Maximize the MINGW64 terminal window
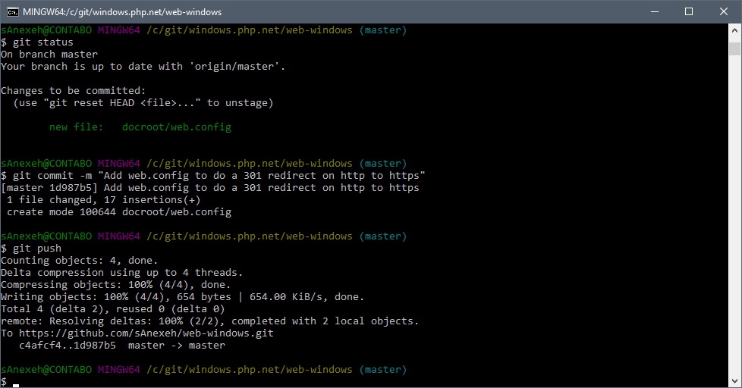 688,11
